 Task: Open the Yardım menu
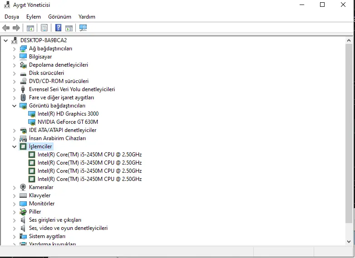87,17
